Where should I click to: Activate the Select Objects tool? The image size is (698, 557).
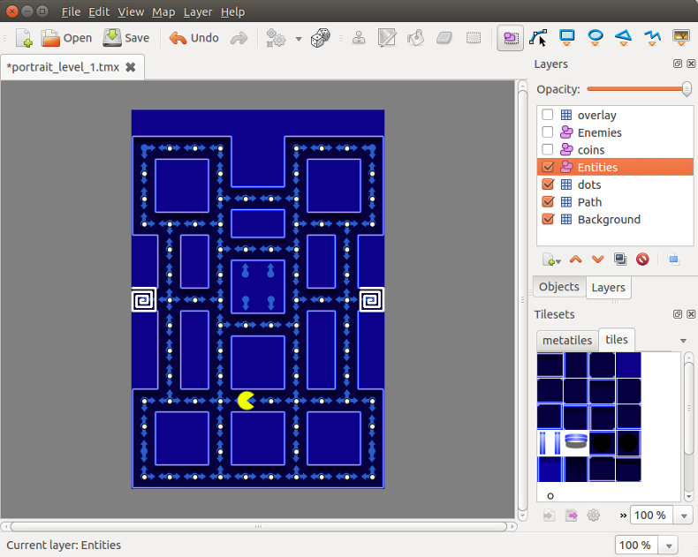click(510, 38)
